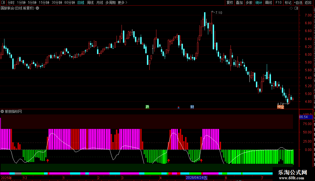This screenshot has height=181, width=315.
Task: Click the diamond icon above price chart
Action: pos(291,8)
